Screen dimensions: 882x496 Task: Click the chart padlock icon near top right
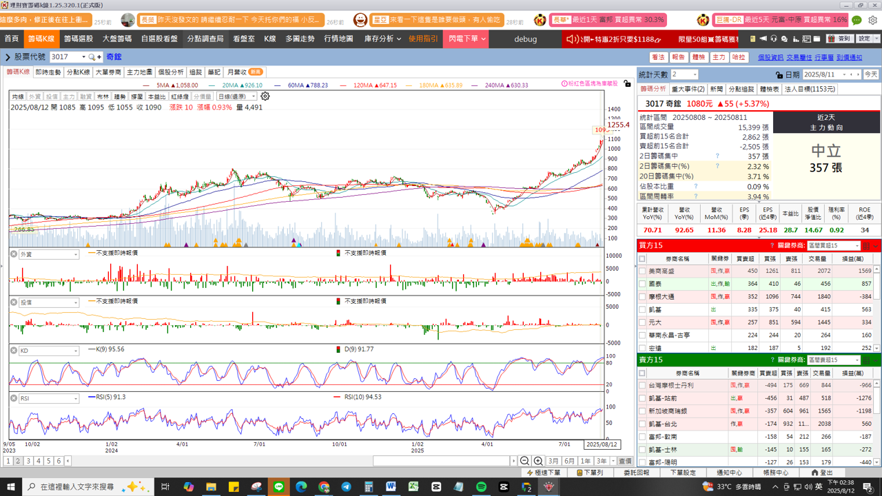627,83
